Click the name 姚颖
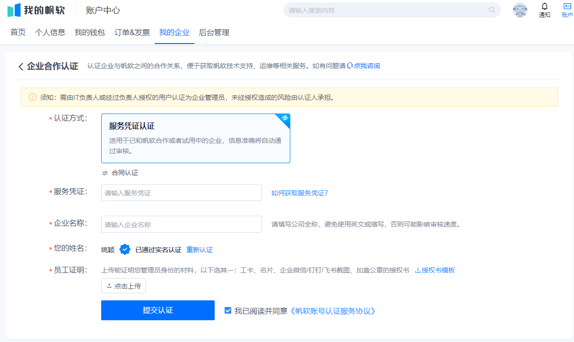 (x=108, y=250)
